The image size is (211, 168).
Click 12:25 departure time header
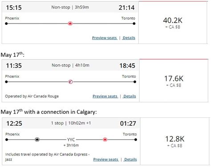point(14,124)
